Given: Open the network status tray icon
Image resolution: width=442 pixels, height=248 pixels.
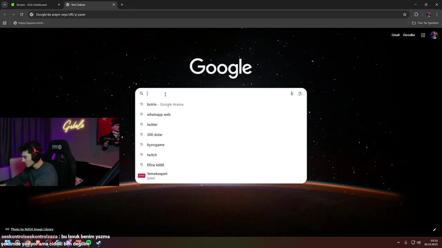Looking at the screenshot, I should pyautogui.click(x=413, y=242).
